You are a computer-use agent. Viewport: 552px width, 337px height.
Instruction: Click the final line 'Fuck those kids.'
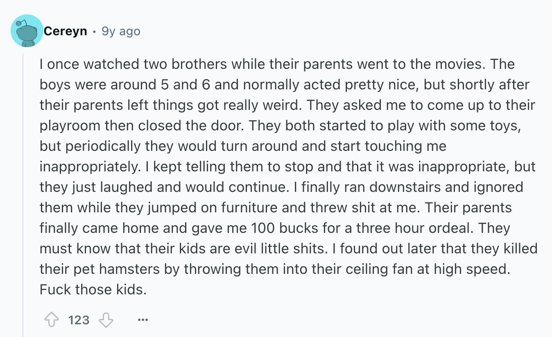(x=93, y=289)
